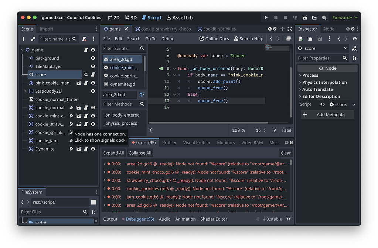378x248 pixels.
Task: Instantiate a child scene
Action: point(33,39)
